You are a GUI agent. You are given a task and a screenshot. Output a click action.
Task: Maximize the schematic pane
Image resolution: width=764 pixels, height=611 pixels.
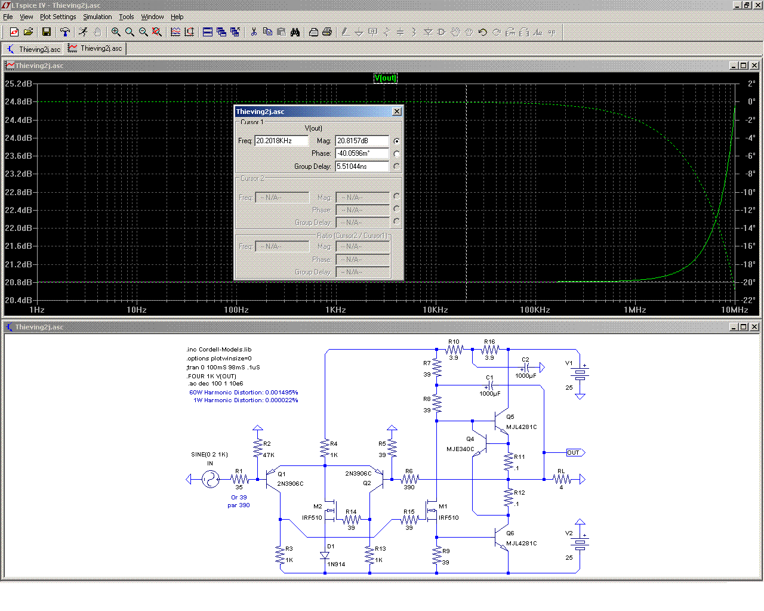tap(743, 327)
